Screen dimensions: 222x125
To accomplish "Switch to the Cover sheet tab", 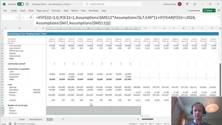I will (22, 119).
